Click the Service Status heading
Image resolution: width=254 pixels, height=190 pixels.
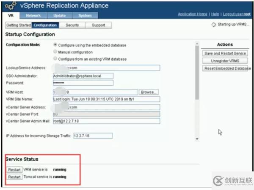22,159
